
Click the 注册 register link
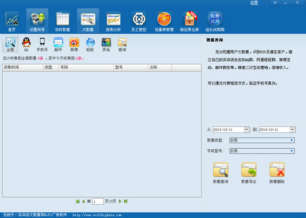254,3
